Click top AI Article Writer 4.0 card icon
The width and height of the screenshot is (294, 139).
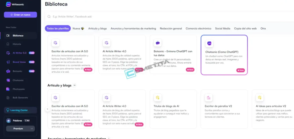[x=107, y=43]
